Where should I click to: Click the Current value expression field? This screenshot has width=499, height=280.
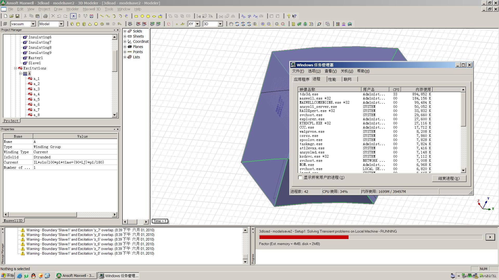point(75,162)
